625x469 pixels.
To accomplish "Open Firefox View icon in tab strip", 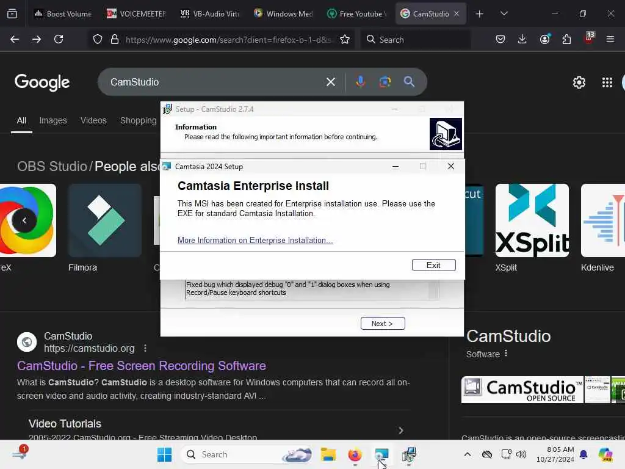I will [x=12, y=13].
